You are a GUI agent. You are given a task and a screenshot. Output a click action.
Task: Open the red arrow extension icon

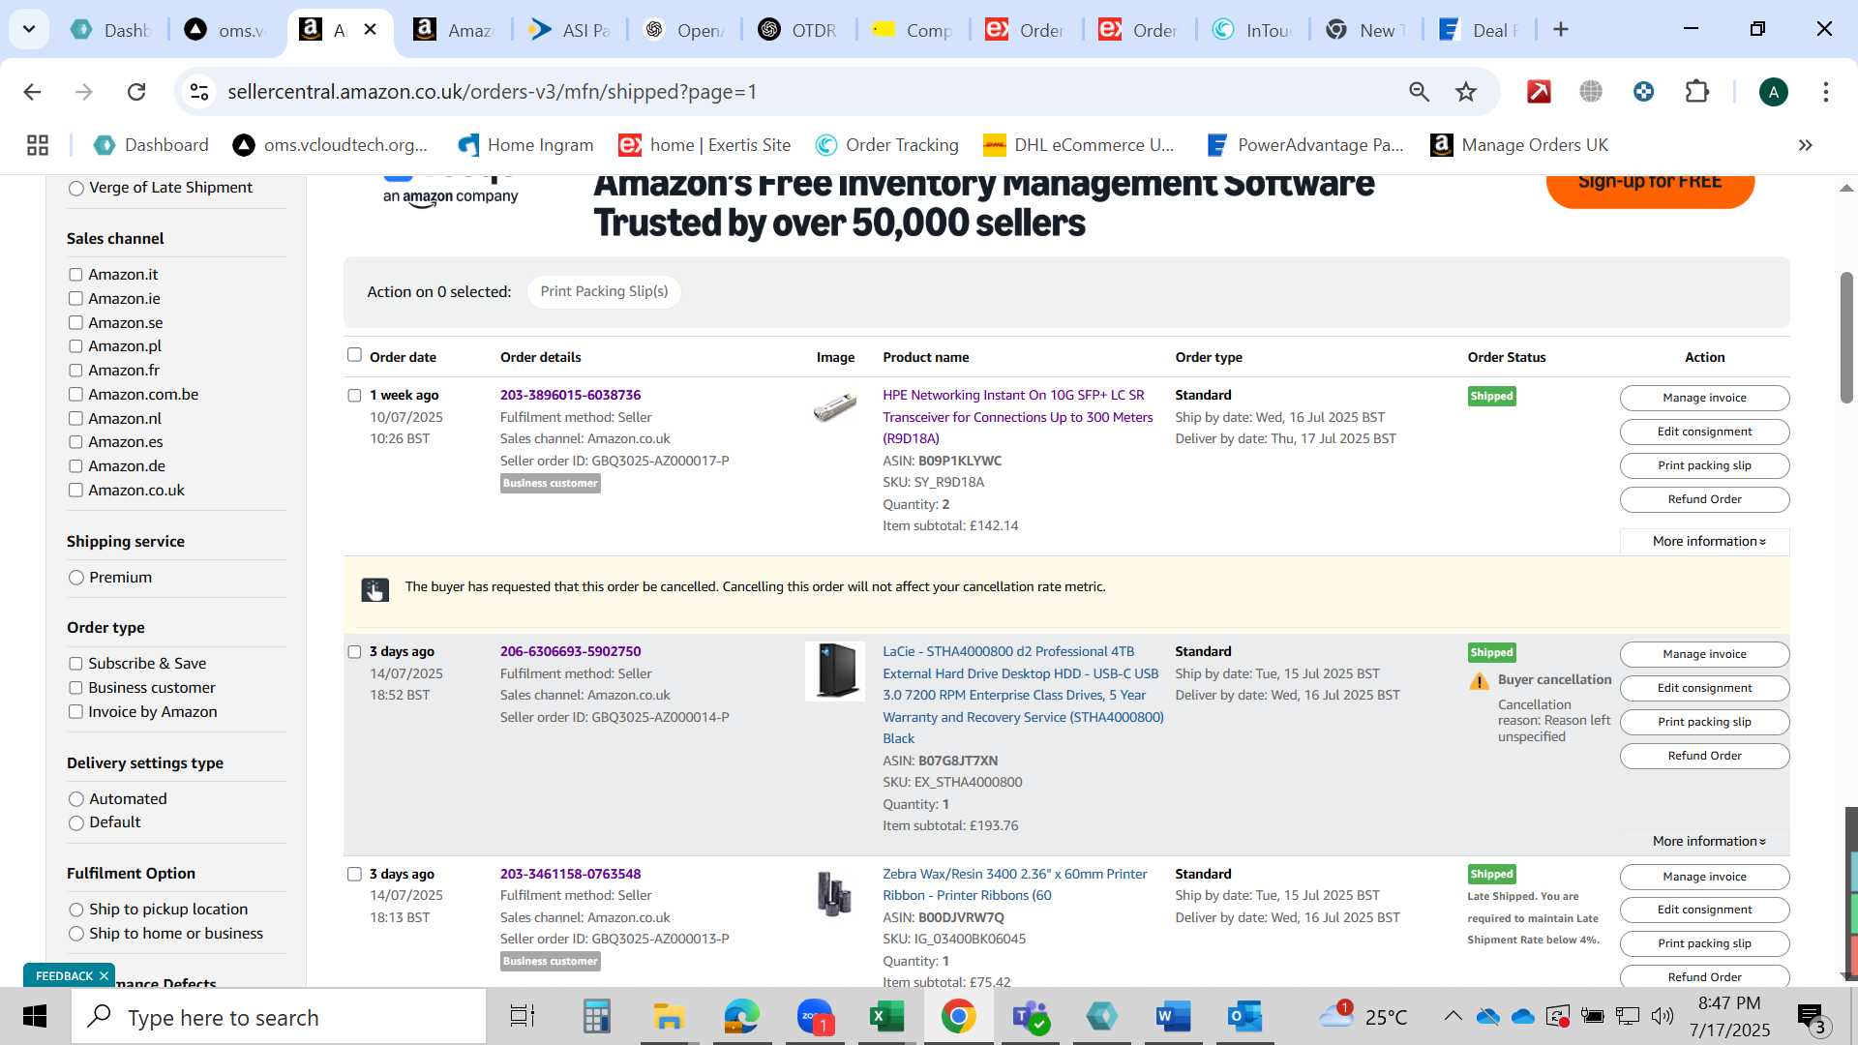[x=1539, y=92]
